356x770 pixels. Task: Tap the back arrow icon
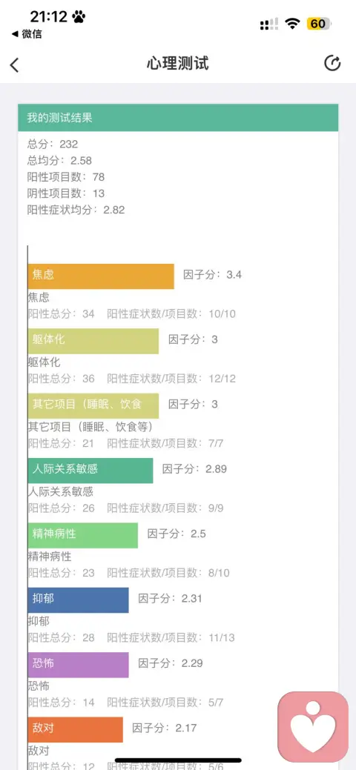tap(15, 64)
